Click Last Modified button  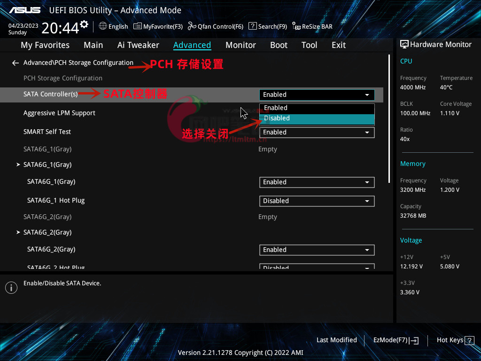click(x=336, y=340)
